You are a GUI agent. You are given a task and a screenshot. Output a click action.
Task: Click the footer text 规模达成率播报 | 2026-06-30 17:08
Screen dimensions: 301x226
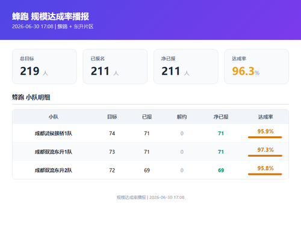coord(150,198)
